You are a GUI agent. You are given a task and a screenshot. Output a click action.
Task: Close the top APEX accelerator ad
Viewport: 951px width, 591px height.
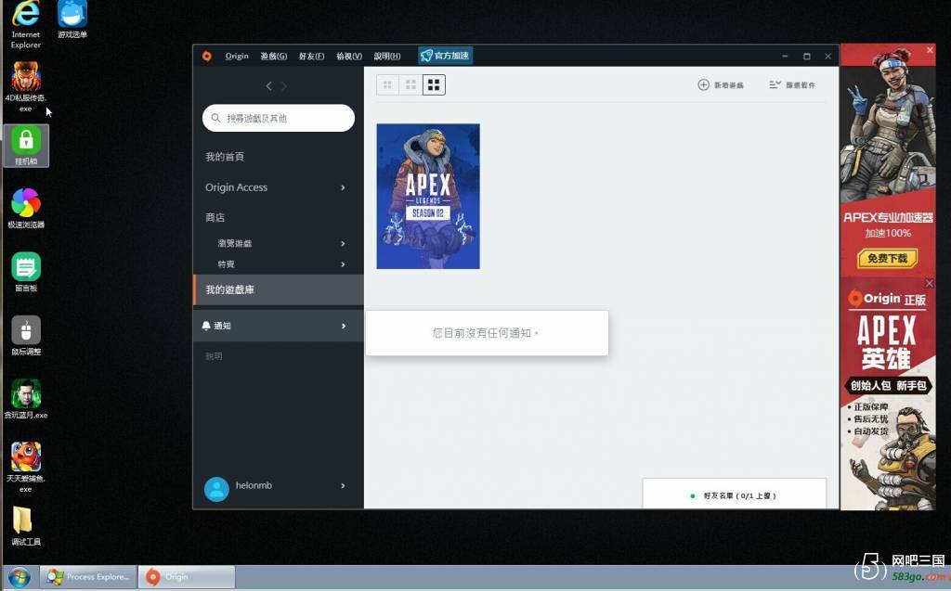point(930,50)
